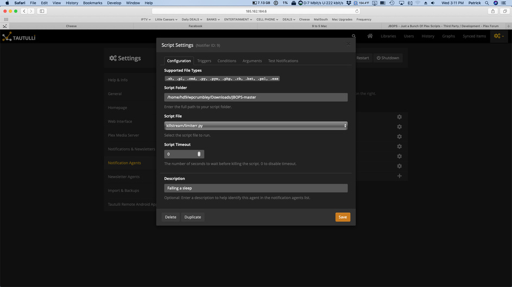This screenshot has height=287, width=512.
Task: Show all tabs in Safari
Action: pyautogui.click(x=505, y=11)
